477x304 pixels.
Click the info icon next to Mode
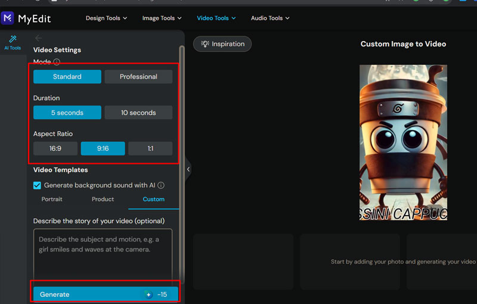(57, 62)
